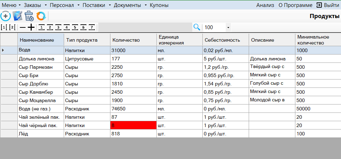Viewport: 341px width, 159px height.
Task: Select the red quantity cell with 8
Action: 133,125
